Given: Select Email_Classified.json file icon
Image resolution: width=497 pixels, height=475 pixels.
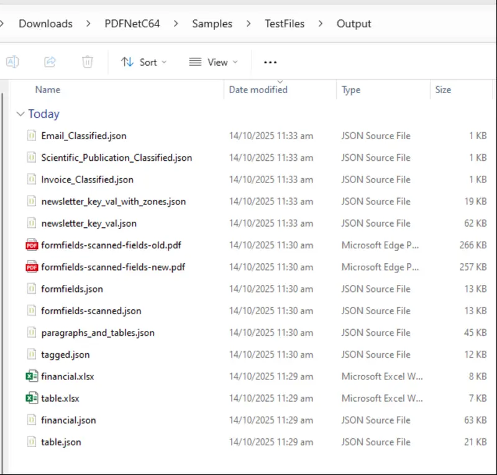Looking at the screenshot, I should tap(32, 135).
